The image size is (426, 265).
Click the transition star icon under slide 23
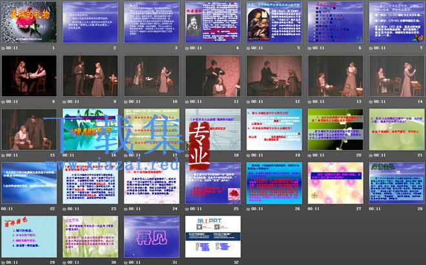point(65,209)
